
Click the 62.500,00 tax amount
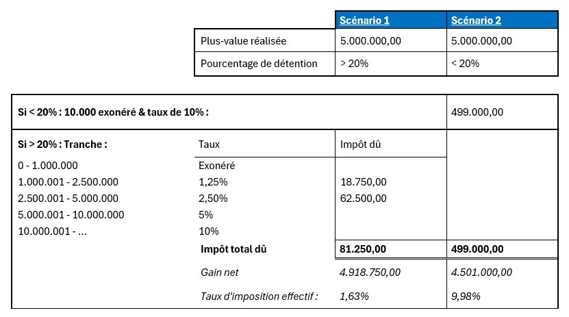tap(364, 199)
